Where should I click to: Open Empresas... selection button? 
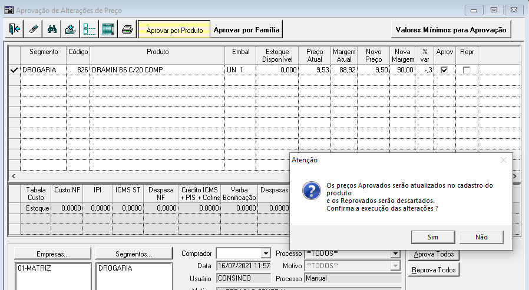[52, 254]
